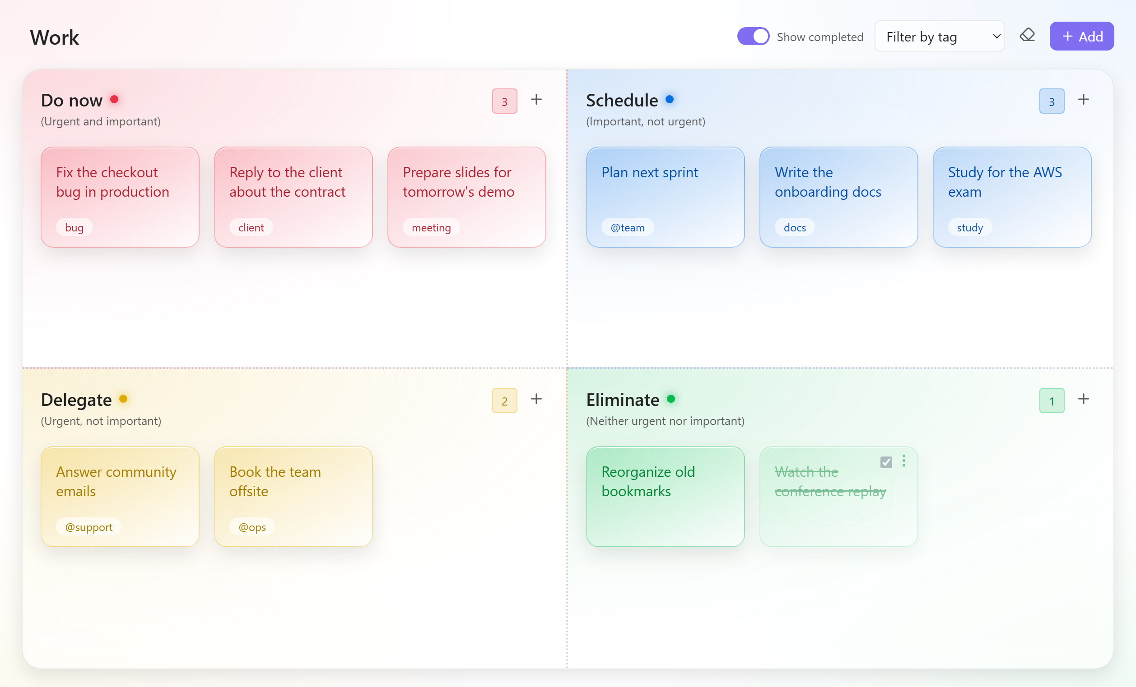Open the Book the team offsite card
Image resolution: width=1136 pixels, height=687 pixels.
293,496
